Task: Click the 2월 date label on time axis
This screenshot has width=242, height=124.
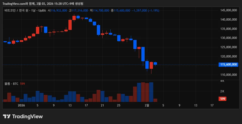Action: pos(147,106)
